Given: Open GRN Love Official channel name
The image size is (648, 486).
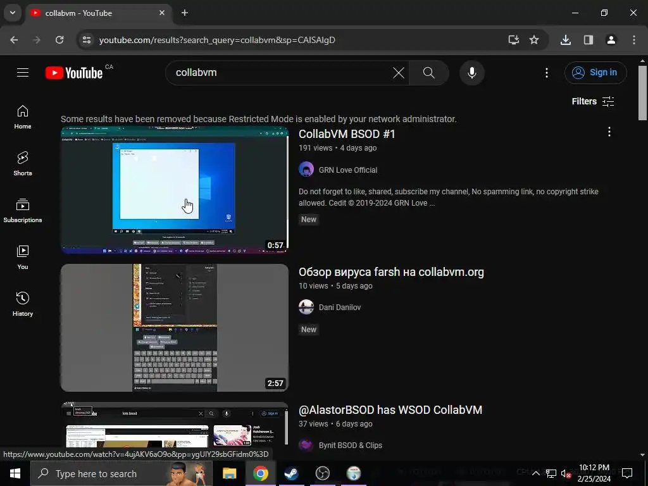Looking at the screenshot, I should pos(347,170).
